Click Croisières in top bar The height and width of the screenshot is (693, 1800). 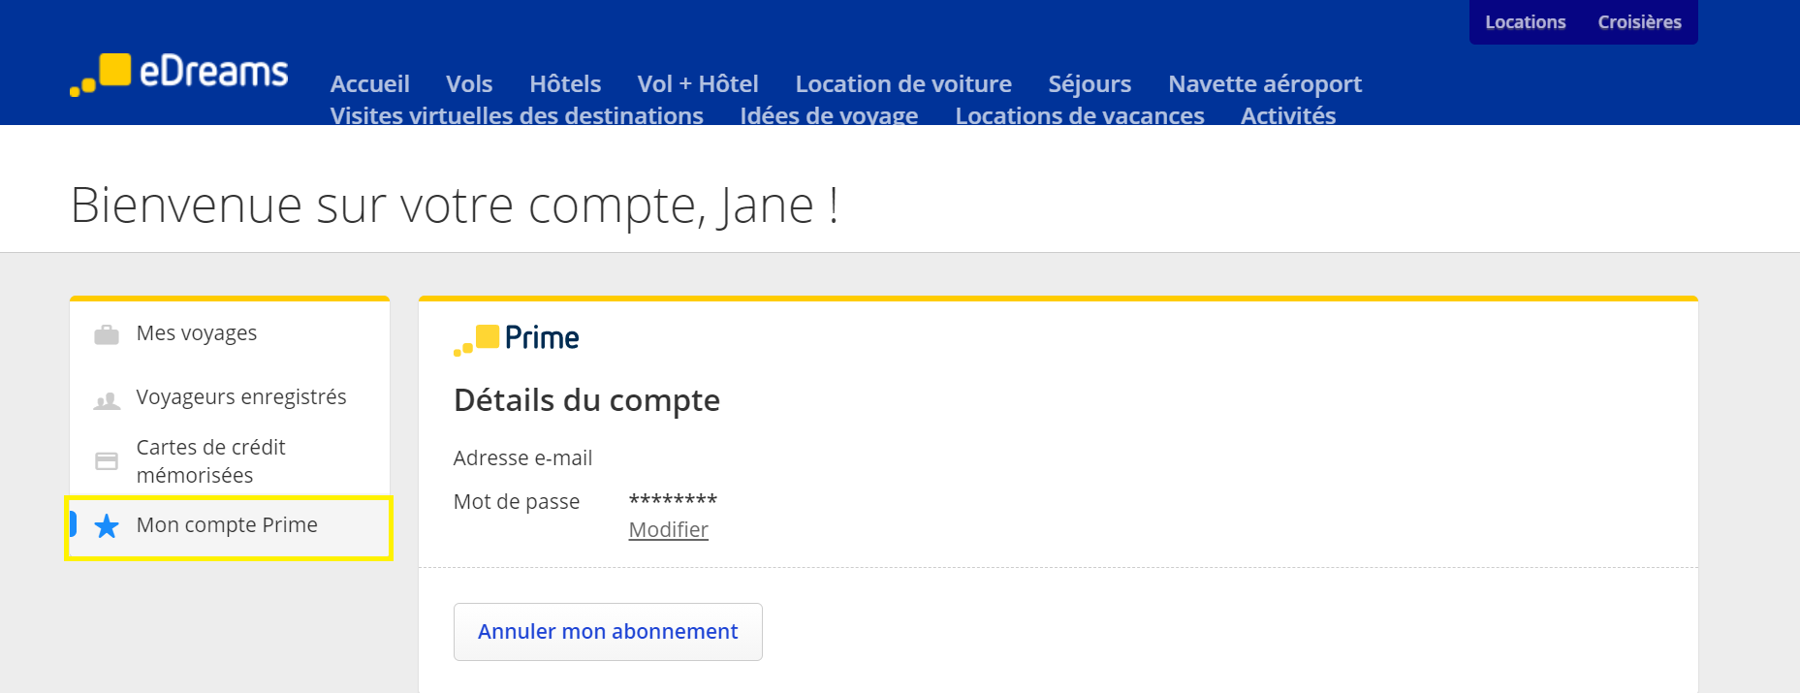point(1639,22)
